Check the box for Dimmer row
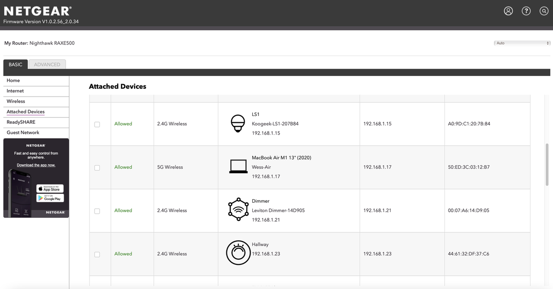This screenshot has width=553, height=289. click(97, 211)
